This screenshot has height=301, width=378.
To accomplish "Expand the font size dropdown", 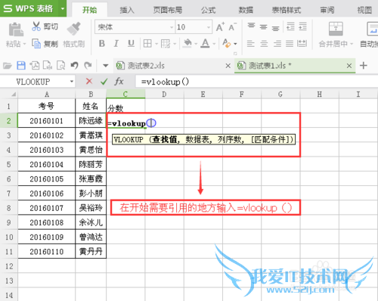I will pos(209,27).
